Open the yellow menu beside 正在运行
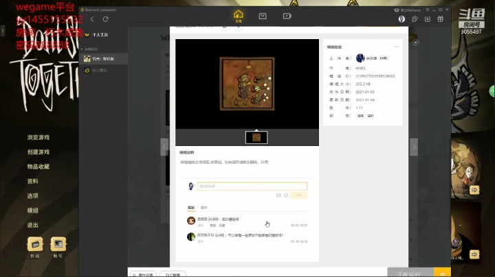Viewport: 495px width, 277px height. (x=442, y=273)
